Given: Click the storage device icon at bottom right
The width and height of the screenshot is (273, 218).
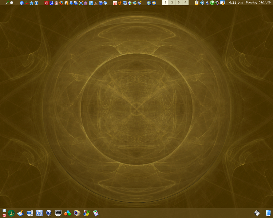Looking at the screenshot, I should 257,213.
